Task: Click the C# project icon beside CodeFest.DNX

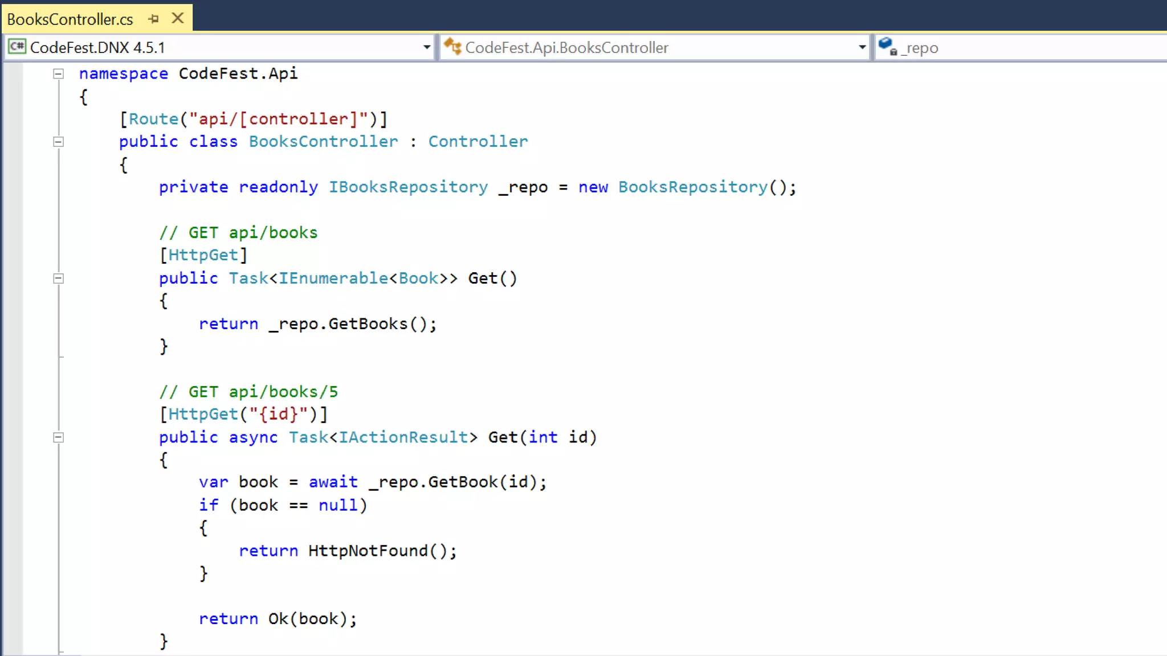Action: click(17, 47)
